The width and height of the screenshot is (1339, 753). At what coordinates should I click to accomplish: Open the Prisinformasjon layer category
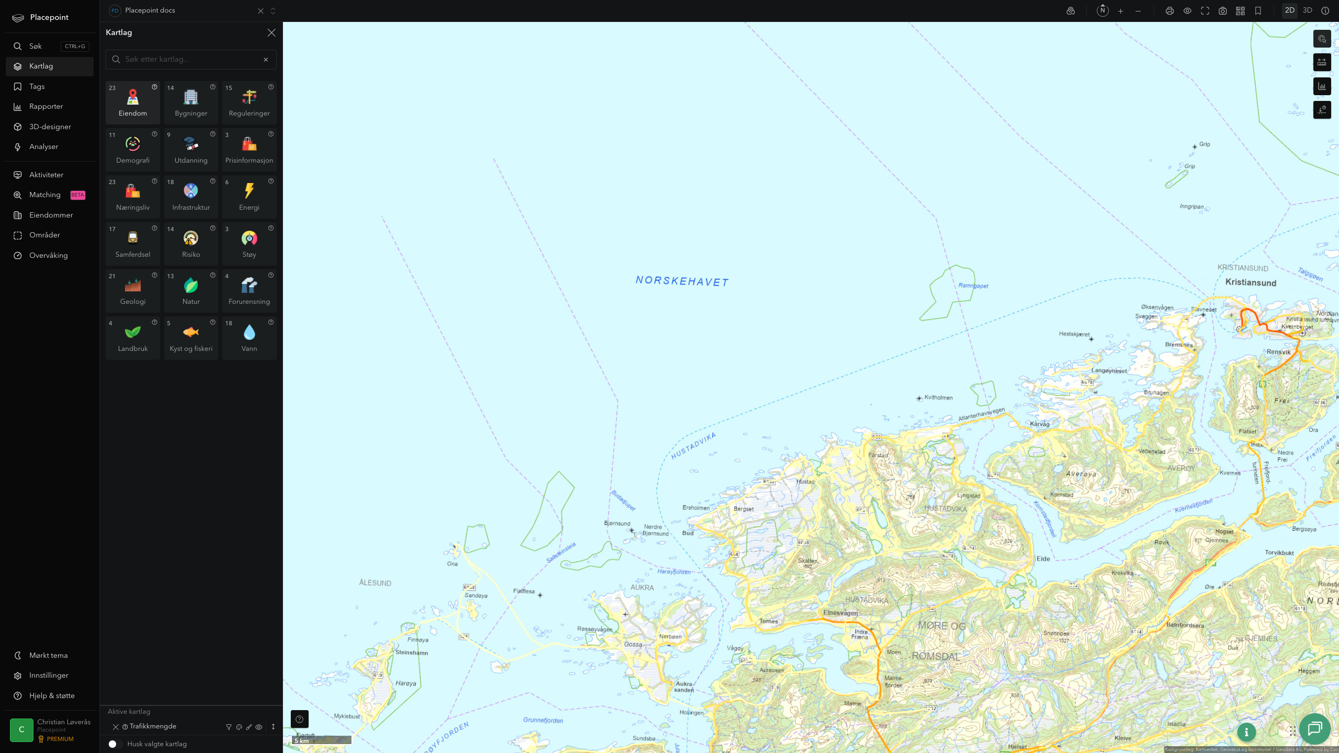click(249, 150)
